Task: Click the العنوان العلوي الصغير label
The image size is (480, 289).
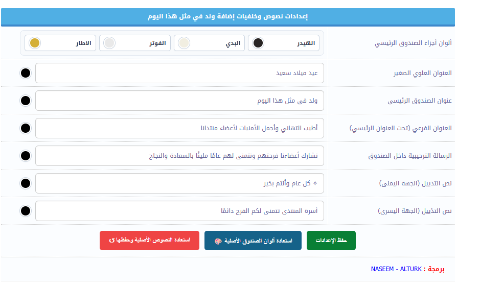Action: 423,73
